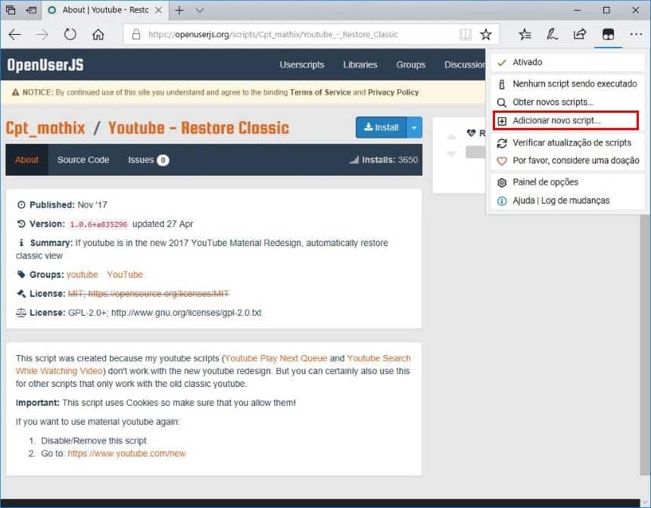Close the About Youtube Restore tab
Viewport: 651px width, 508px height.
158,10
